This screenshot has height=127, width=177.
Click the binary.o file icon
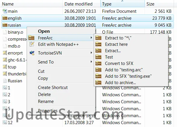[5, 32]
